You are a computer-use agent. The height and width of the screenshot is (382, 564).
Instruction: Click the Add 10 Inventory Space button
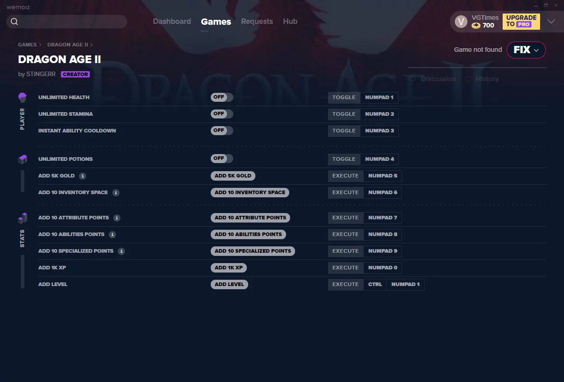tap(250, 193)
